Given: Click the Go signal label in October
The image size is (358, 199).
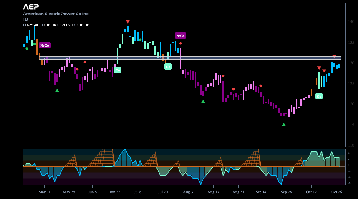Looking at the screenshot, I should tap(319, 96).
